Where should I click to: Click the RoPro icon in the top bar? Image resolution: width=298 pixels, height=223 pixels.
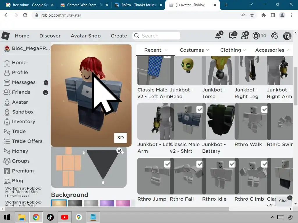pyautogui.click(x=287, y=36)
